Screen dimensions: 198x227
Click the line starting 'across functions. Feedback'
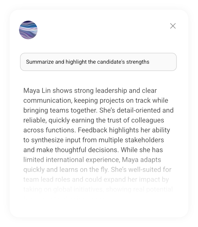click(96, 130)
